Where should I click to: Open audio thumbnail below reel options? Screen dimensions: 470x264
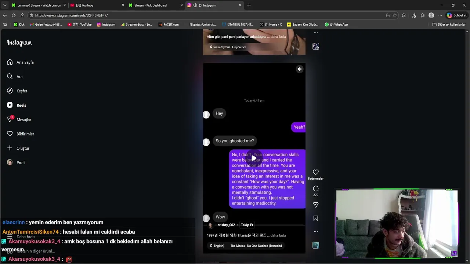click(x=315, y=245)
